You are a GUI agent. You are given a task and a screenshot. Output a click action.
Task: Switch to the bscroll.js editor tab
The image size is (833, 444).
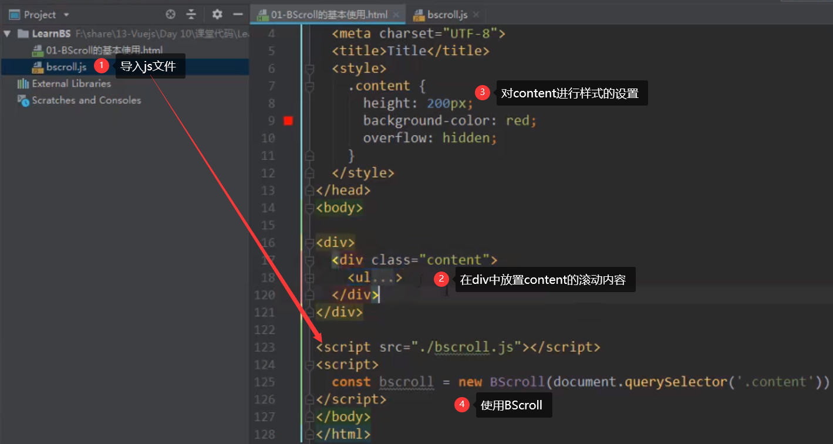click(x=448, y=15)
